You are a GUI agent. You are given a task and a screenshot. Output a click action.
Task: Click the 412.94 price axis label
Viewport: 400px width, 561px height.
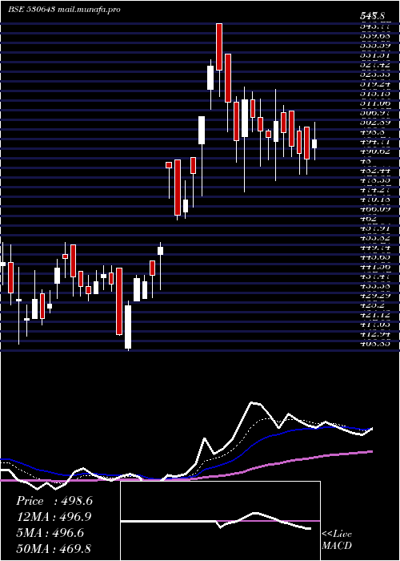pos(375,334)
